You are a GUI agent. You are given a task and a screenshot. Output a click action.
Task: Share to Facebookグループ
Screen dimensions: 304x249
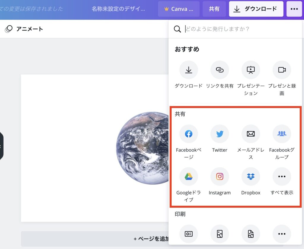[282, 134]
